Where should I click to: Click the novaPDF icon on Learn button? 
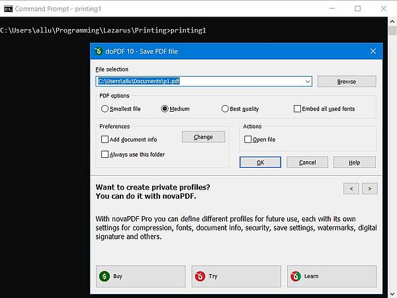(296, 276)
